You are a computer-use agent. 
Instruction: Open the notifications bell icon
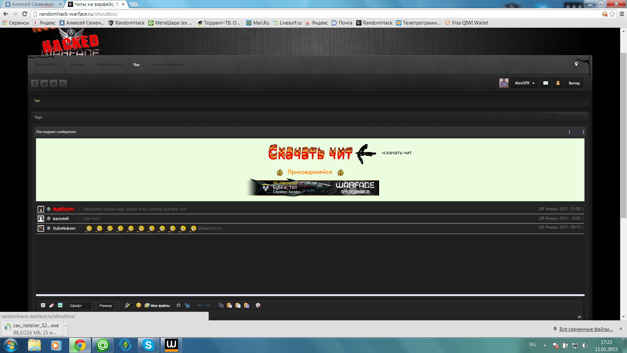(x=558, y=83)
